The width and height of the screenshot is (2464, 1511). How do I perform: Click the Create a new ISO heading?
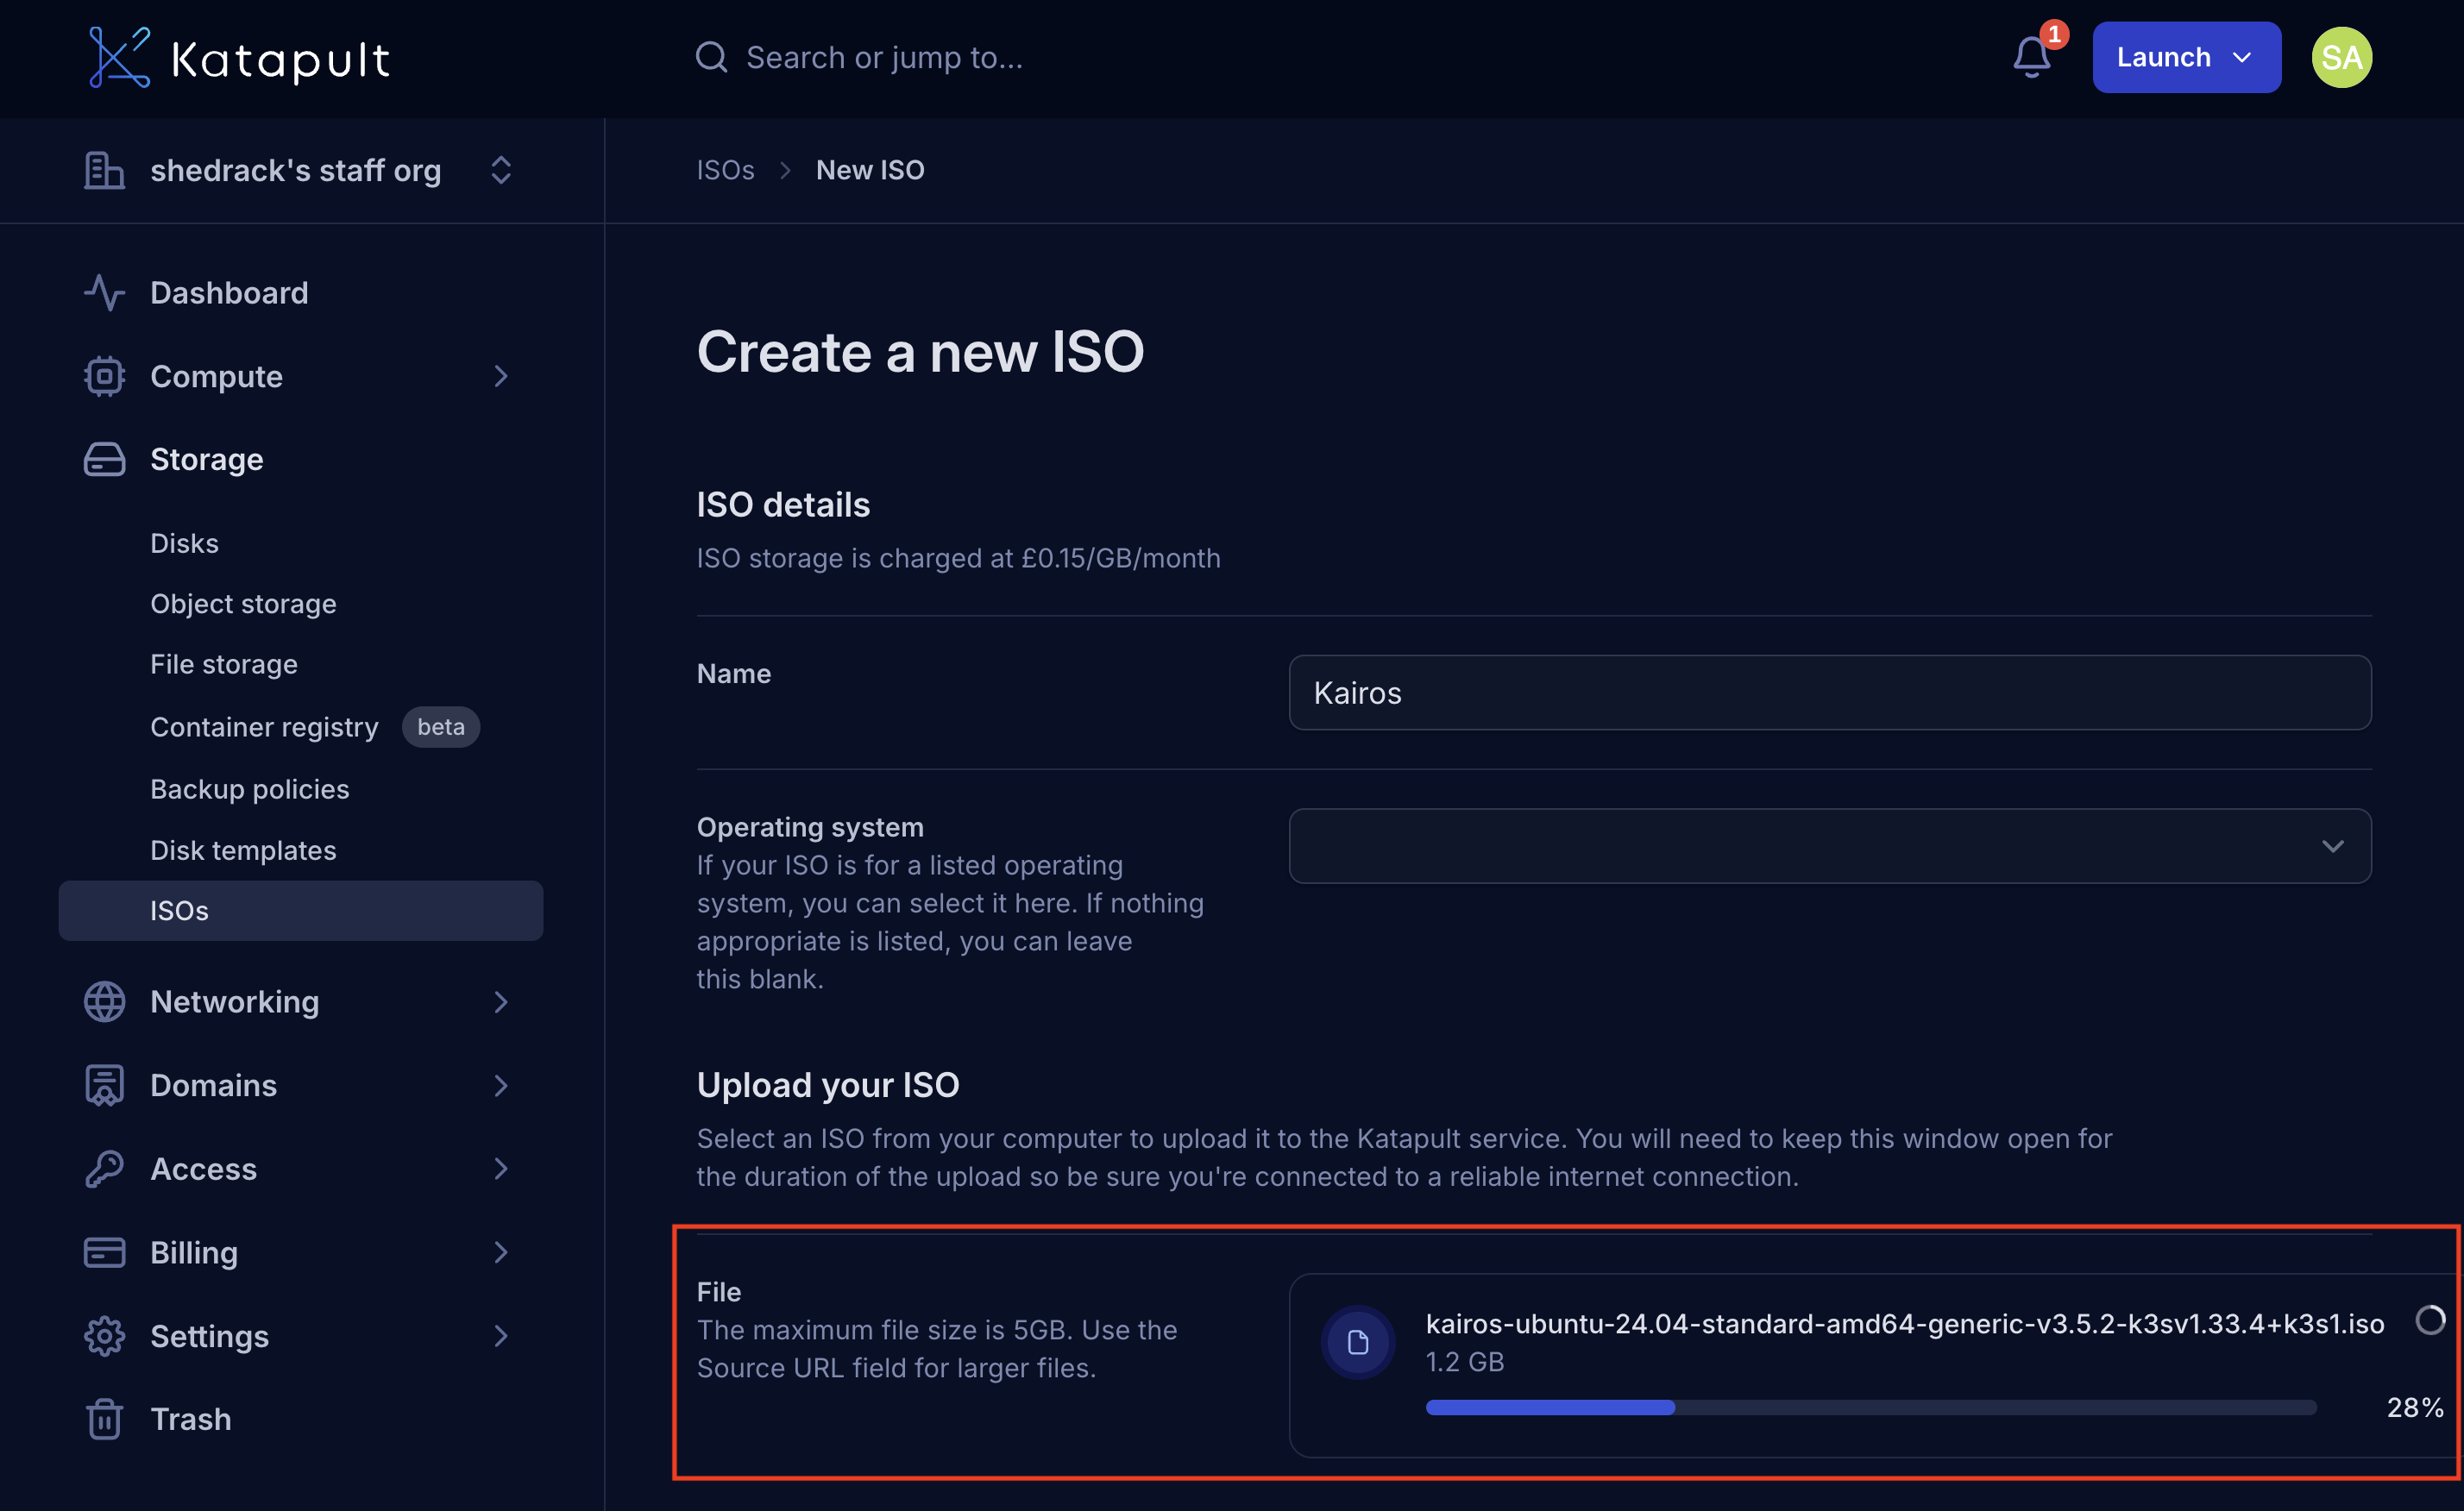[x=920, y=352]
